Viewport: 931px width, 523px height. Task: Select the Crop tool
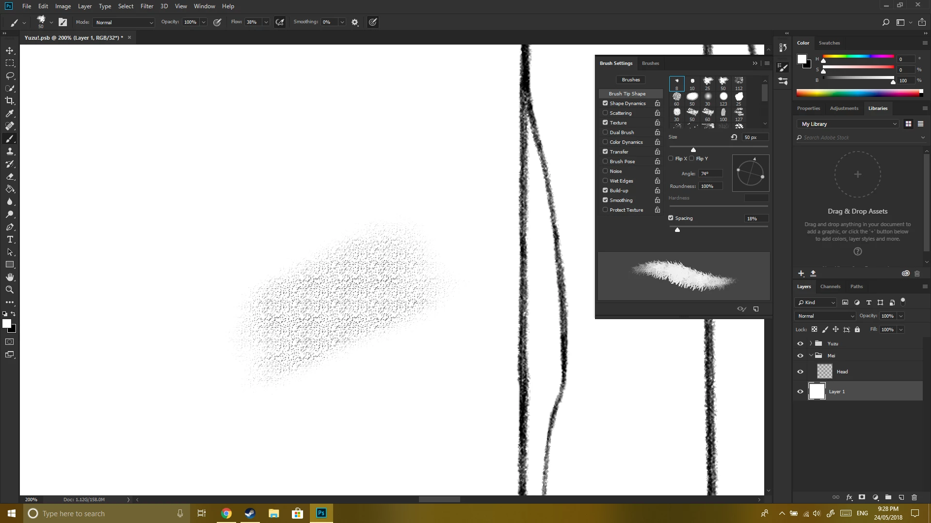tap(10, 101)
